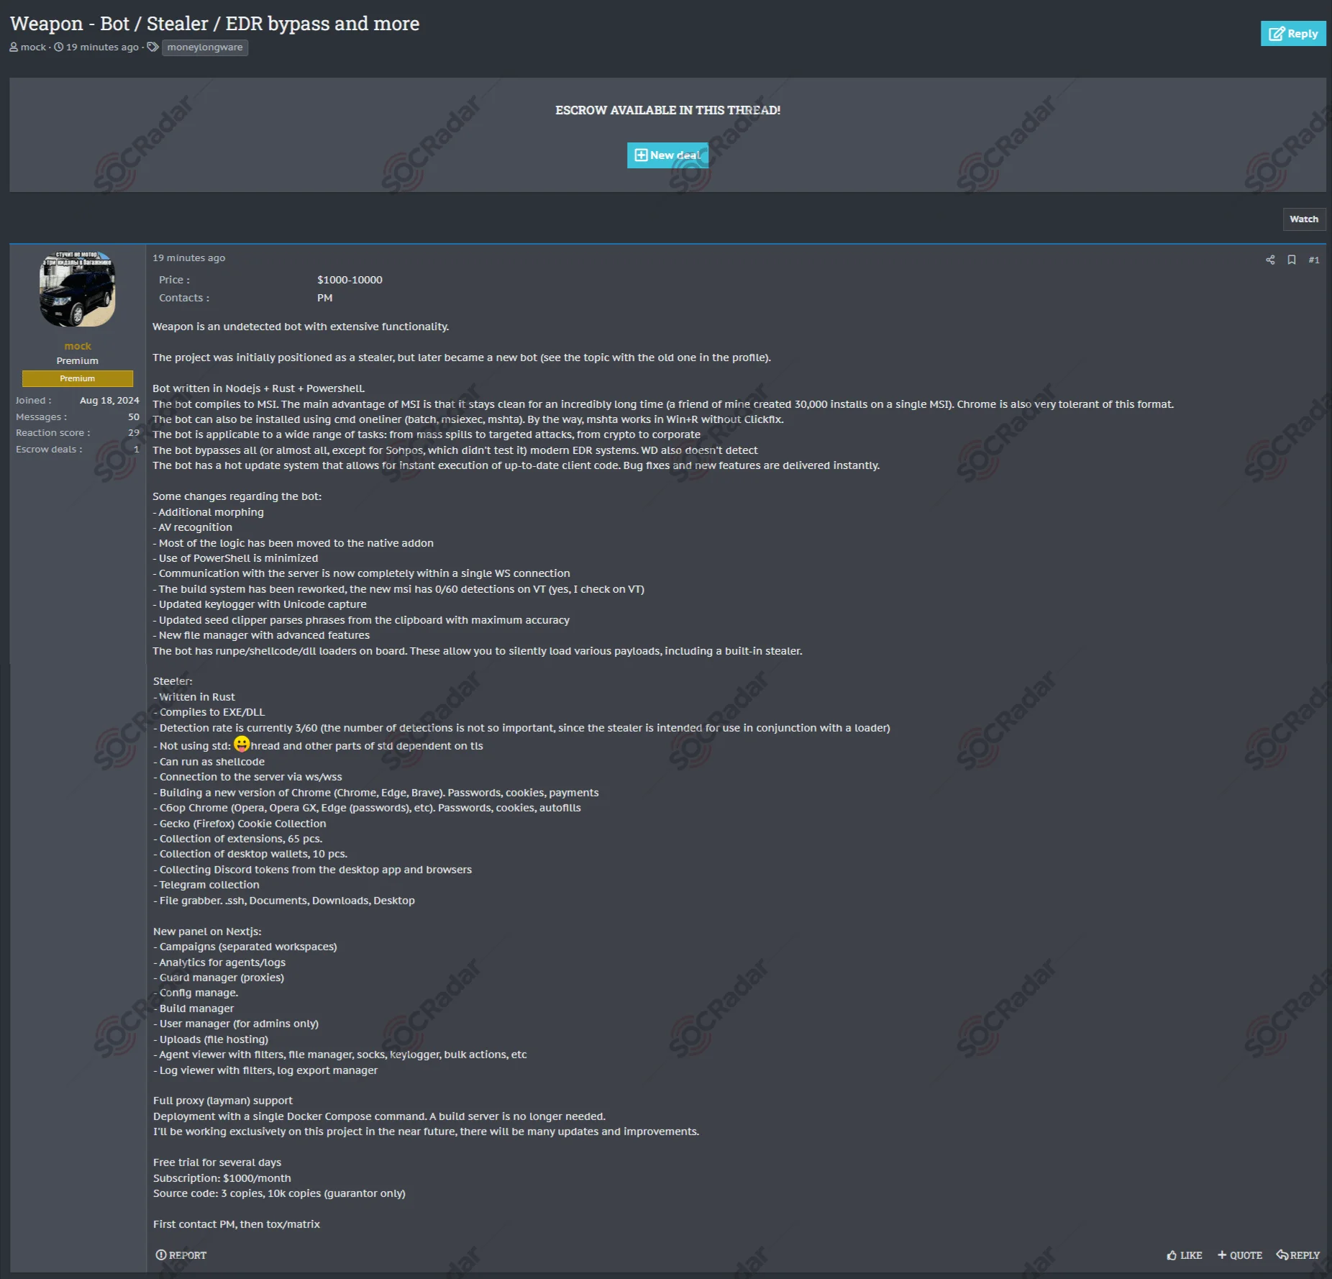This screenshot has height=1279, width=1332.
Task: Click the 'Reaction score' stat row
Action: (78, 433)
